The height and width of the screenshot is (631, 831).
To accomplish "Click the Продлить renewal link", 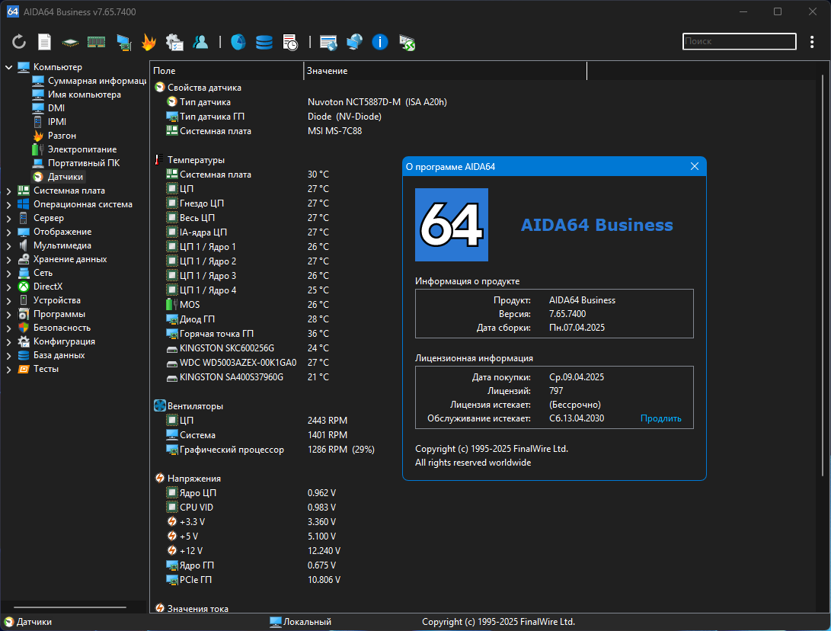I will 661,418.
